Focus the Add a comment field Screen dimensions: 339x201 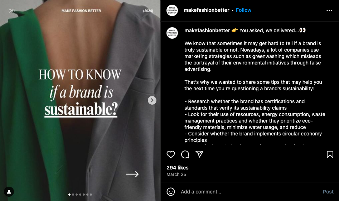tap(249, 192)
